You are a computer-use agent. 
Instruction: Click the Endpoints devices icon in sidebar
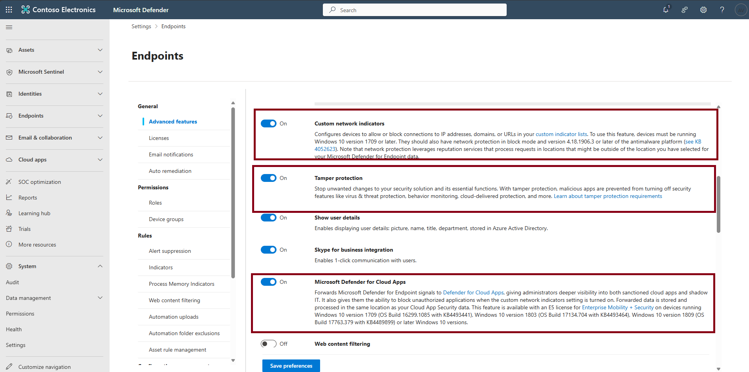tap(9, 116)
